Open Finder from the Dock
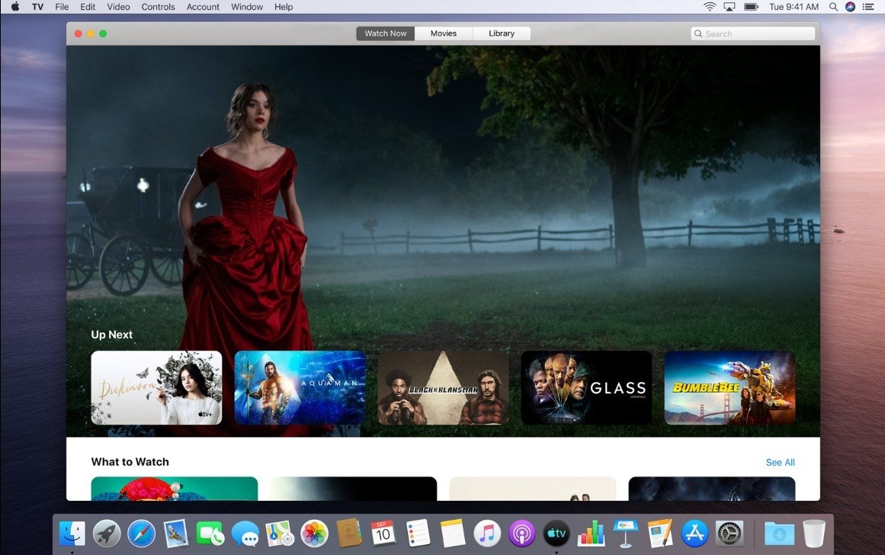This screenshot has height=555, width=885. [x=72, y=533]
